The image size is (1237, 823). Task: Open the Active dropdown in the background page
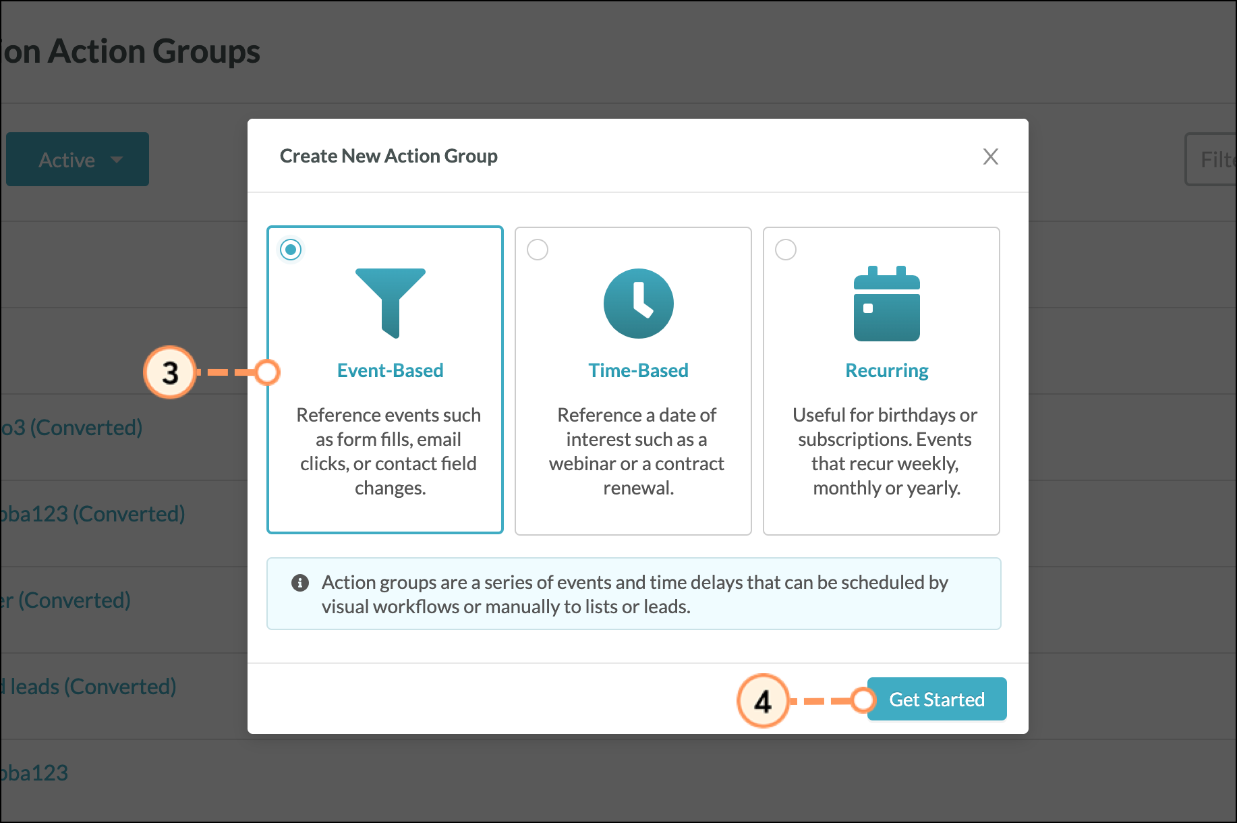[78, 159]
